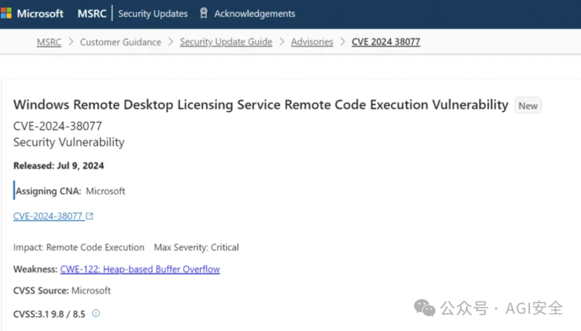Viewport: 581px width, 331px height.
Task: Click the CVSS Source: Microsoft text
Action: pyautogui.click(x=62, y=290)
